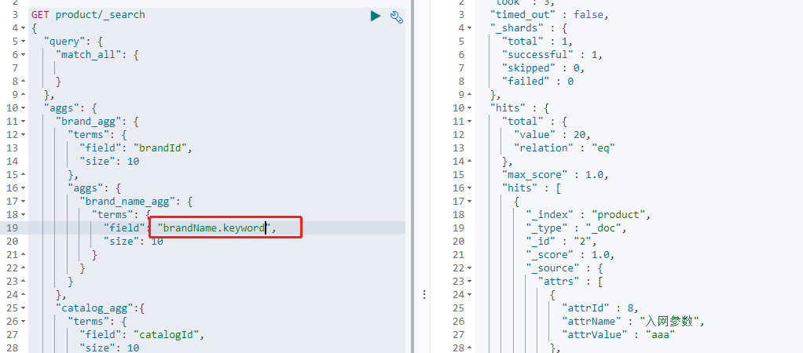Collapse first hit object at response line 17

(x=470, y=201)
